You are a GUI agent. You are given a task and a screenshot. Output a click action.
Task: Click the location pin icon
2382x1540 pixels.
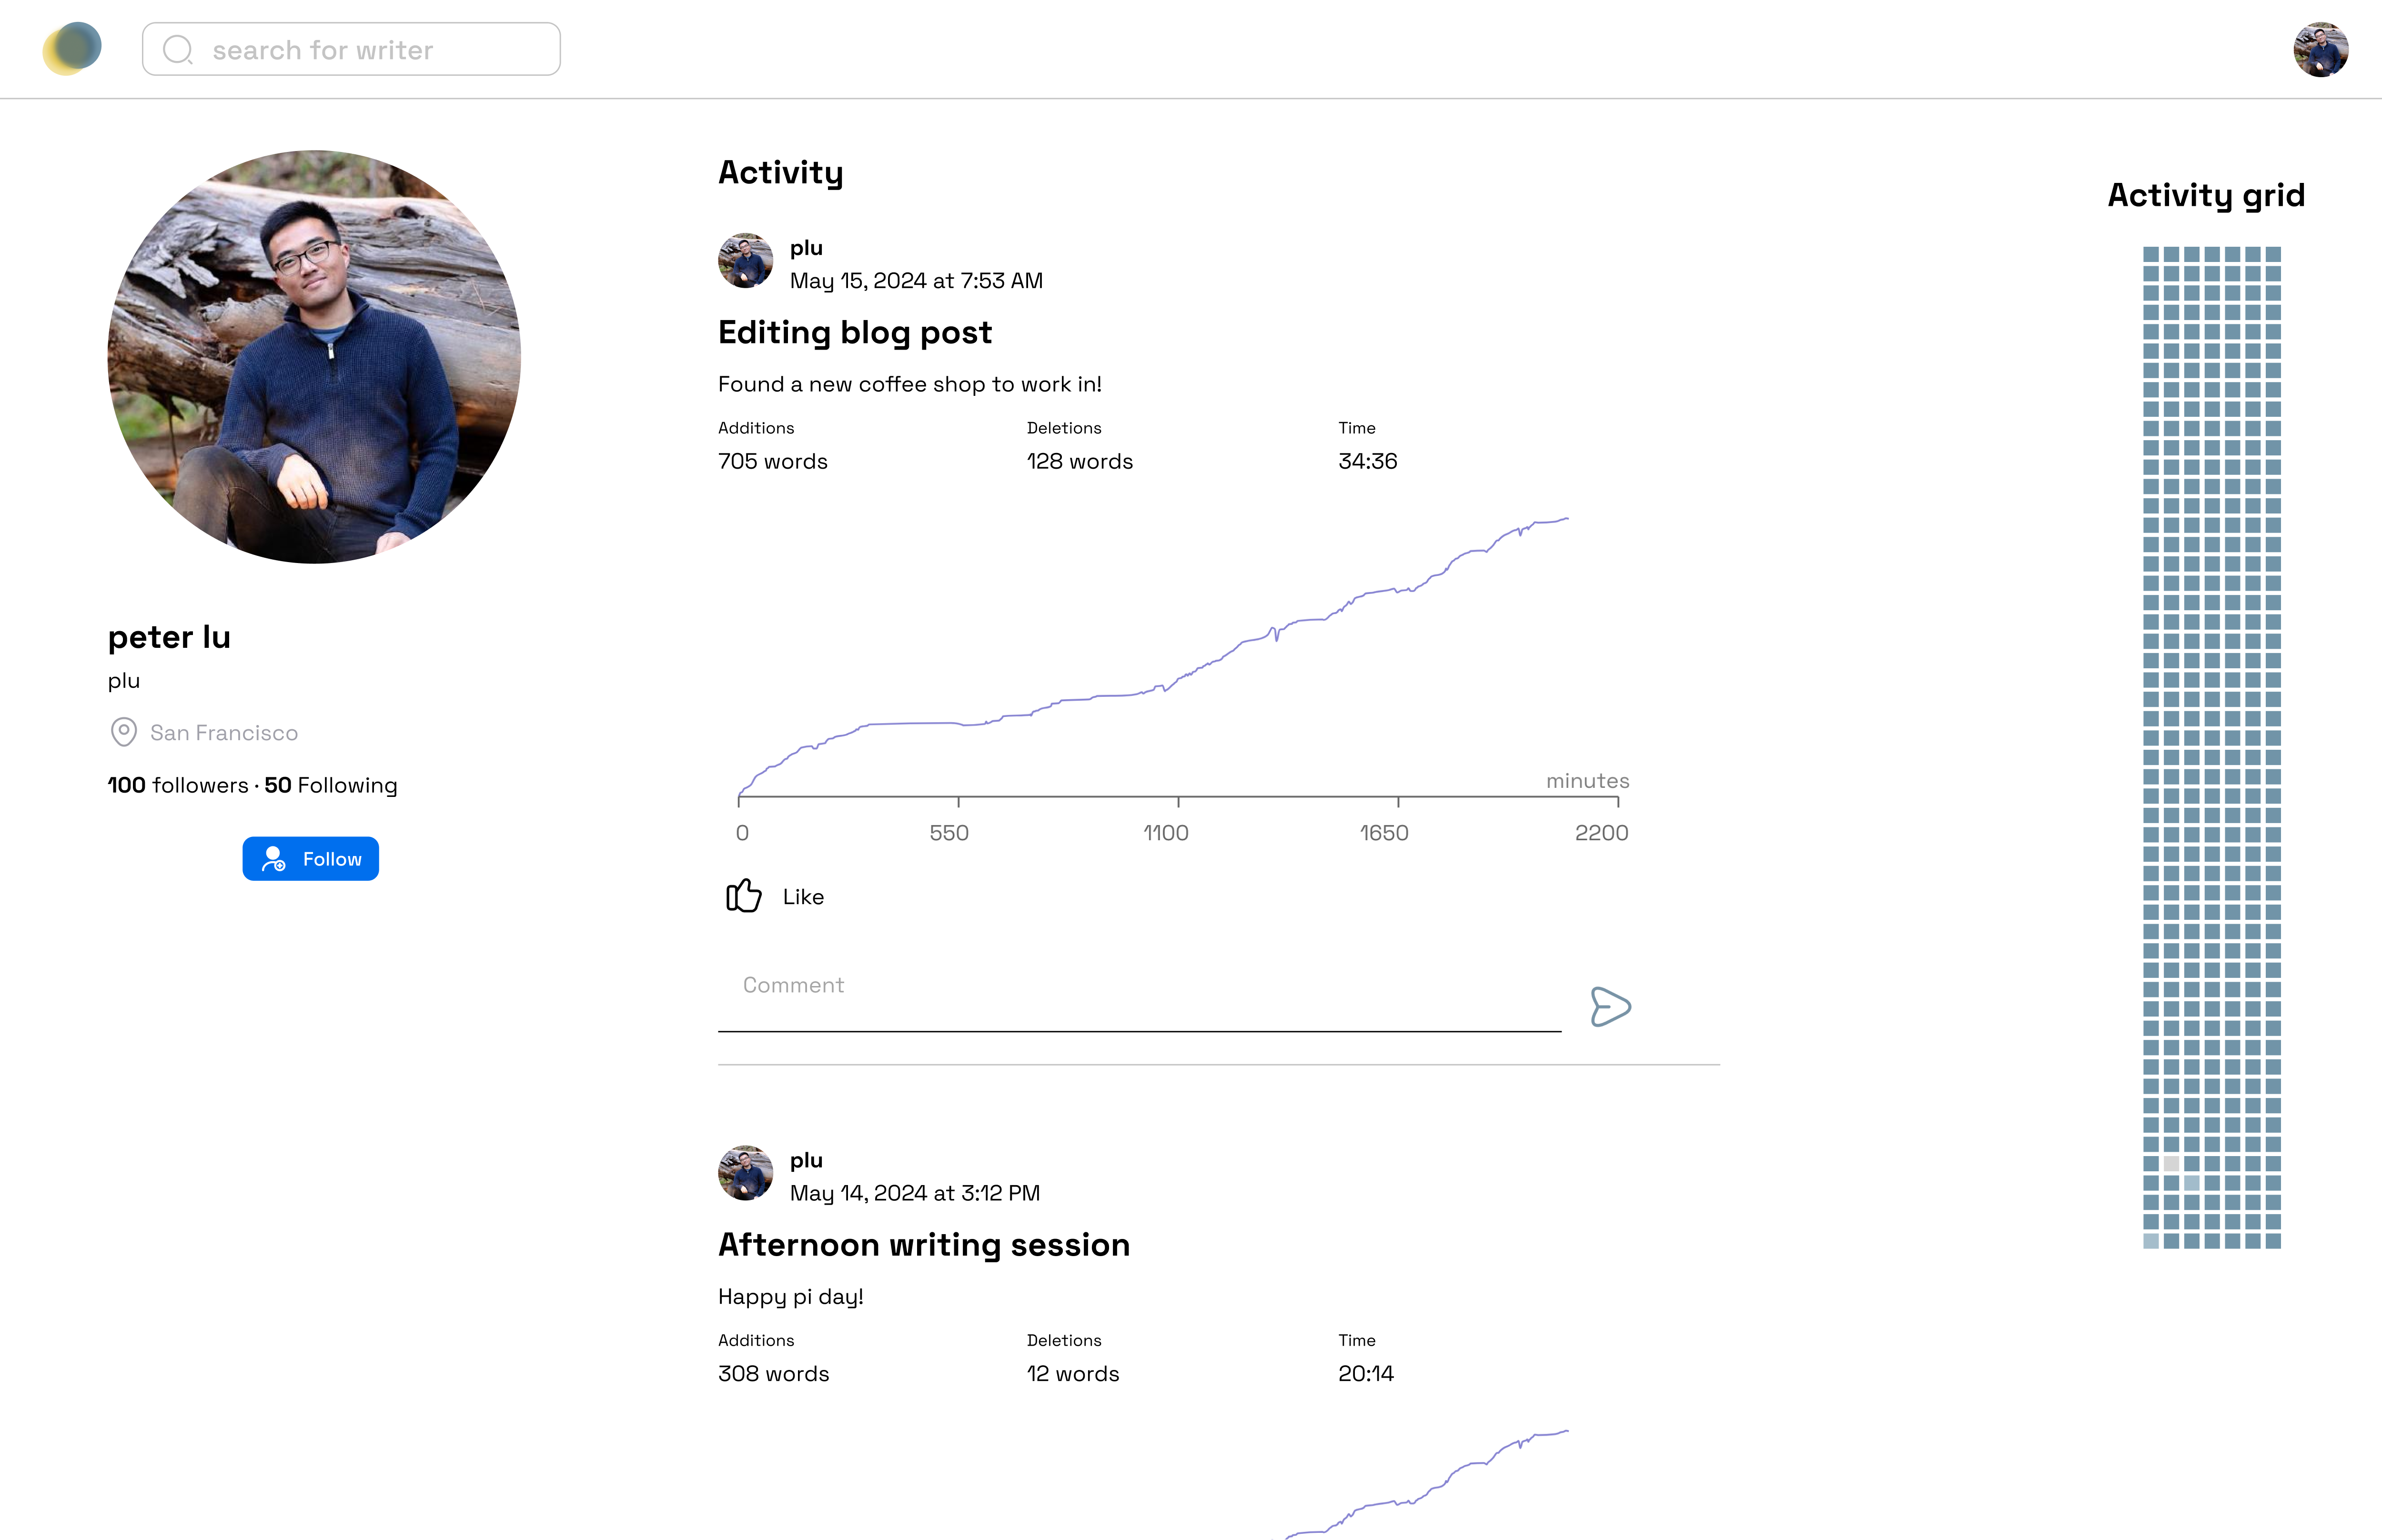coord(123,732)
